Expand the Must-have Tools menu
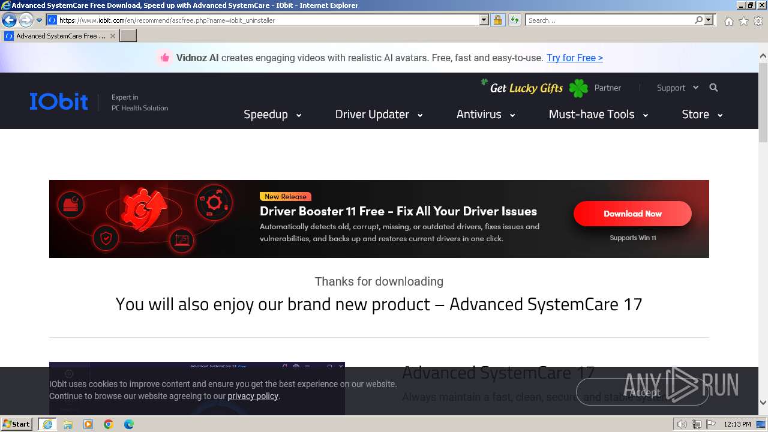The height and width of the screenshot is (432, 768). (x=598, y=114)
